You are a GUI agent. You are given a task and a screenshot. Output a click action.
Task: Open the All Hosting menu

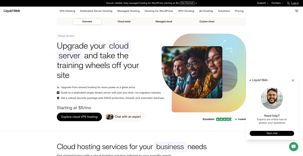click(x=206, y=11)
